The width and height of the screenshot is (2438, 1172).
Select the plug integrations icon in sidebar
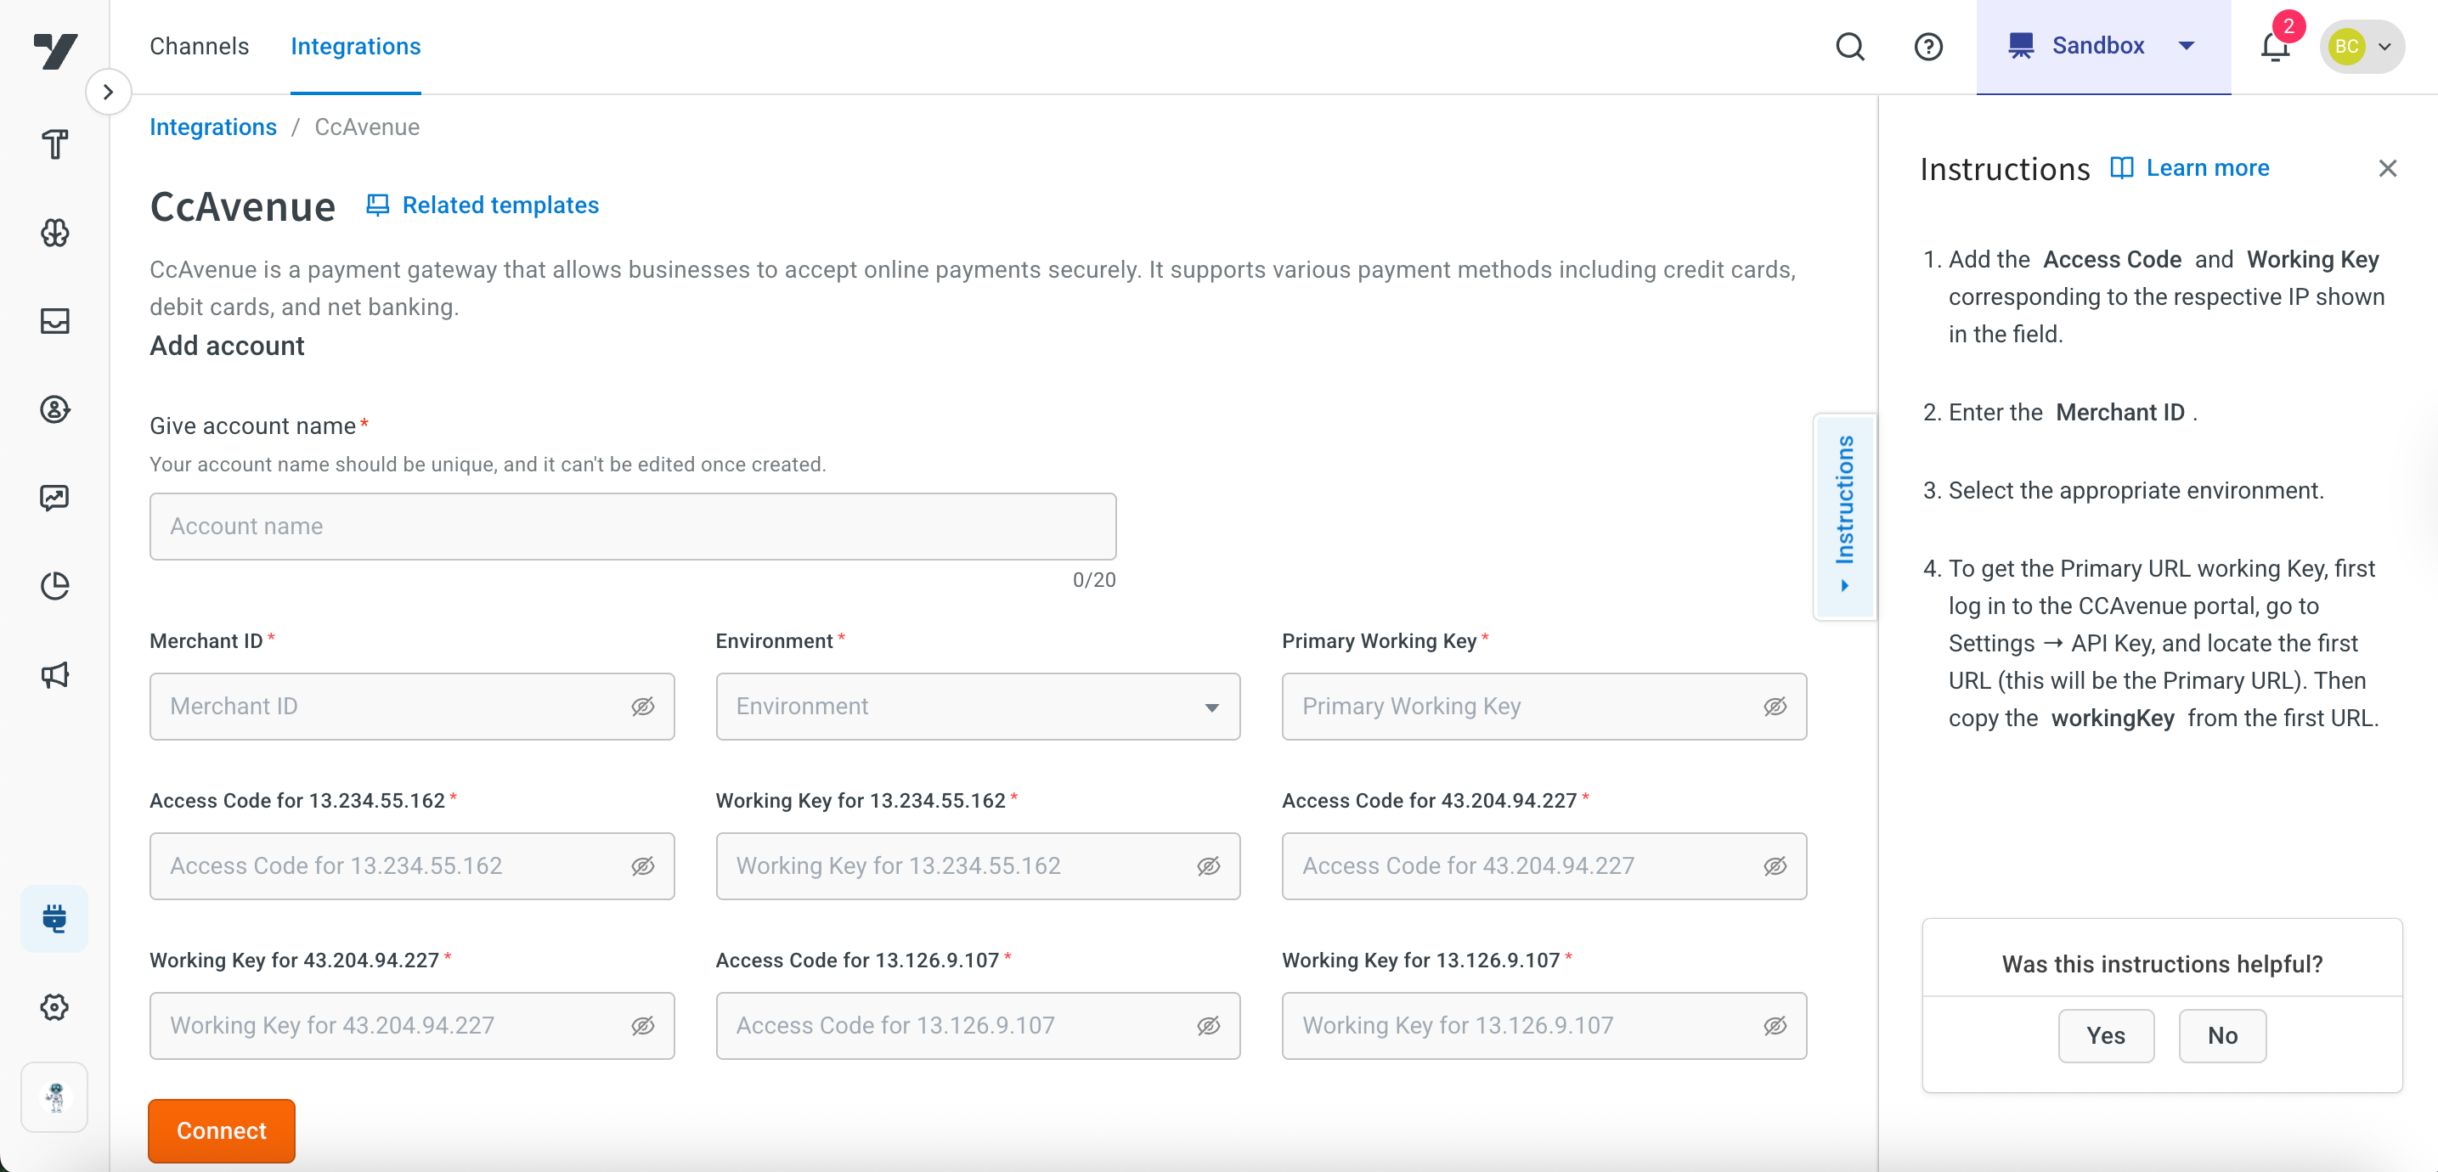pyautogui.click(x=55, y=917)
